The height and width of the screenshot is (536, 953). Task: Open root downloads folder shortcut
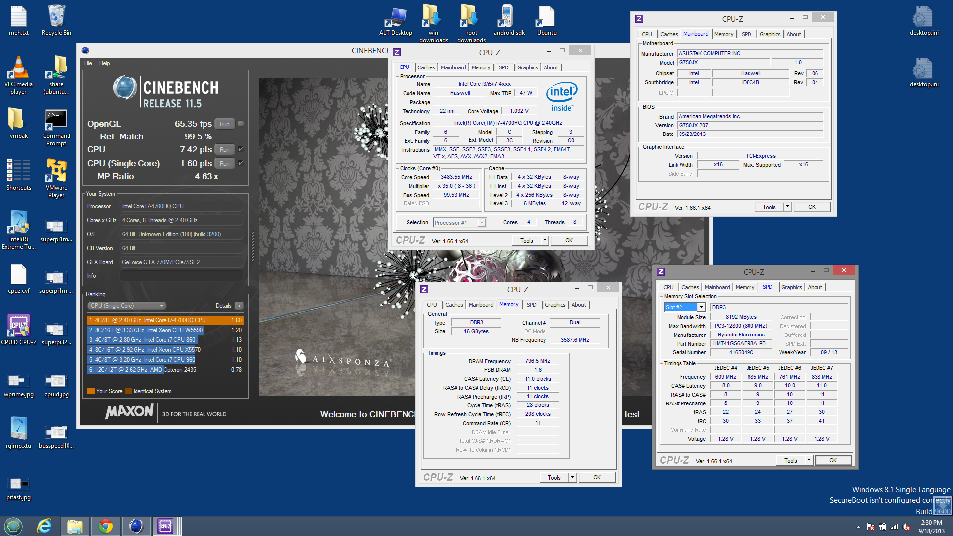471,23
